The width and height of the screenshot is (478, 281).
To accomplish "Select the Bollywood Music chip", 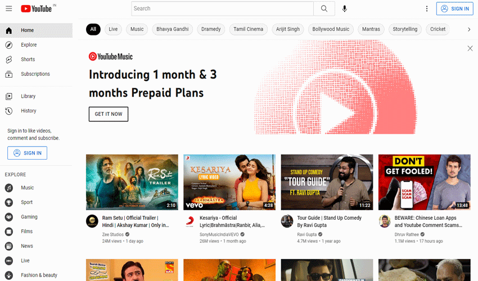I will [x=331, y=29].
